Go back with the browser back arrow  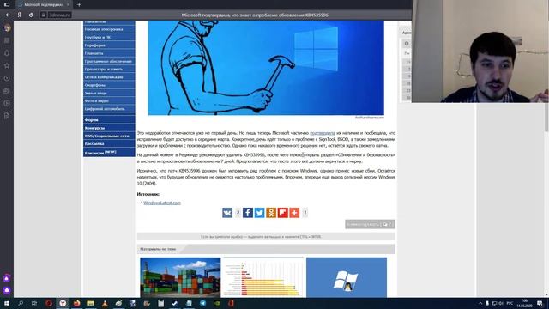8,15
